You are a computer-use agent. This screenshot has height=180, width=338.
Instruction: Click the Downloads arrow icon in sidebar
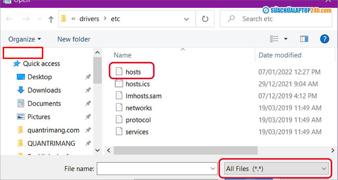(x=21, y=90)
